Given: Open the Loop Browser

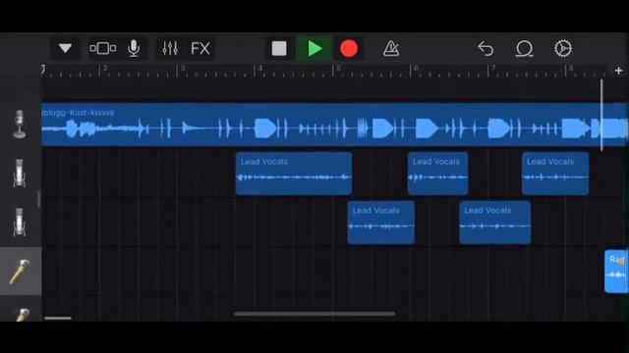Looking at the screenshot, I should pos(524,48).
